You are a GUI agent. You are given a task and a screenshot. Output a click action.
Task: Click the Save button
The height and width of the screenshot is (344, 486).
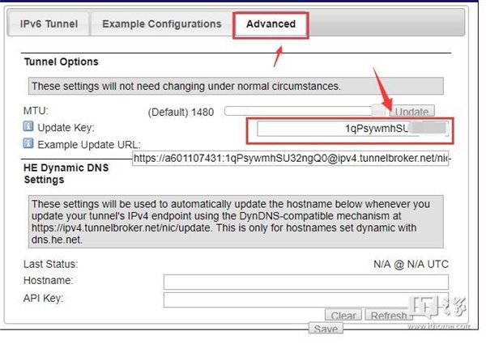tap(326, 329)
